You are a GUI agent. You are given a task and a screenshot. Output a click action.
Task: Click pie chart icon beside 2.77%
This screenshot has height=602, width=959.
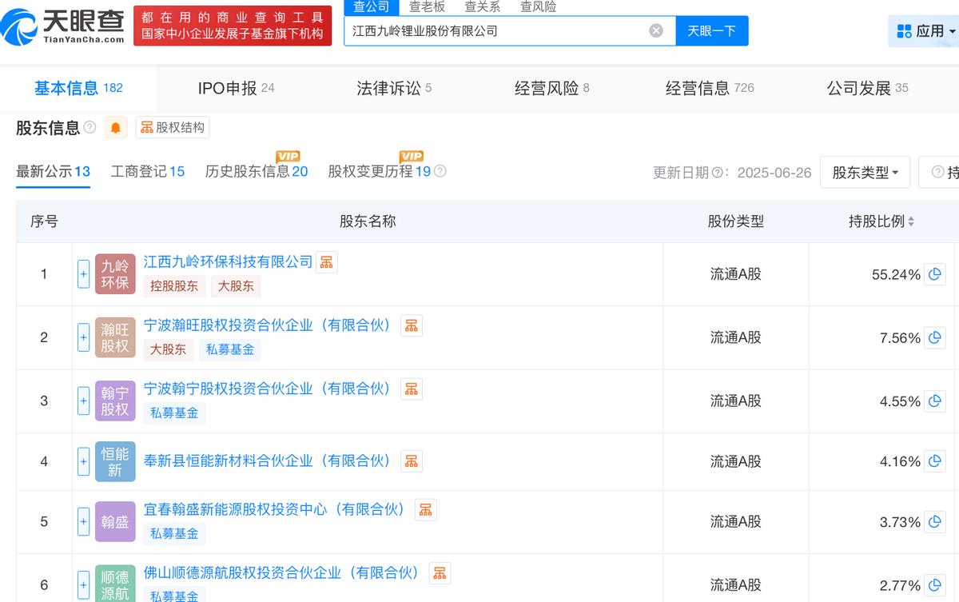point(935,584)
